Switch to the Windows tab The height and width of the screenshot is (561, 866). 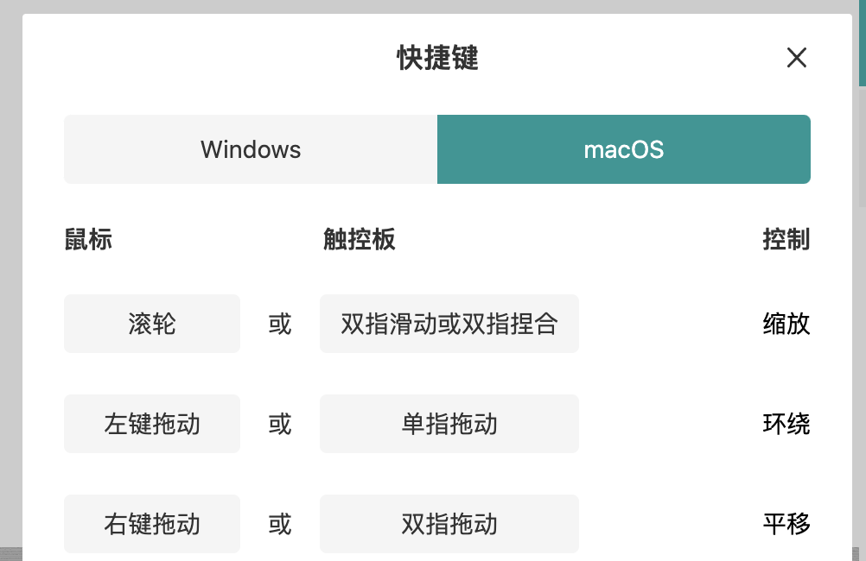[251, 149]
